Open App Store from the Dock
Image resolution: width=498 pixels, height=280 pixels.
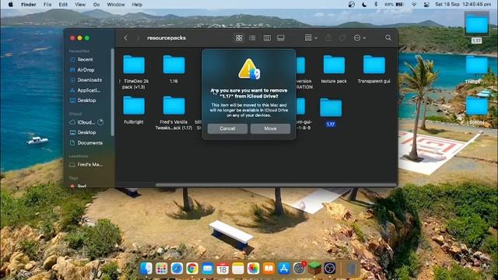(x=283, y=268)
